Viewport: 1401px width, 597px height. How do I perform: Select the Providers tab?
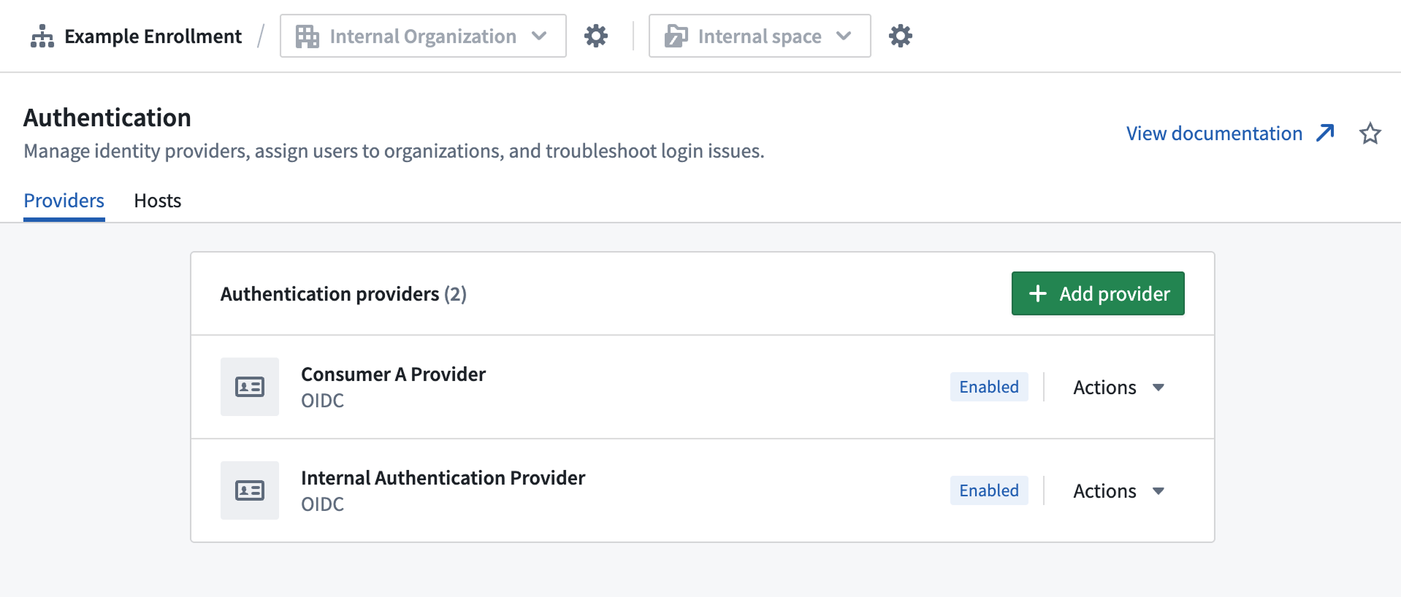64,201
